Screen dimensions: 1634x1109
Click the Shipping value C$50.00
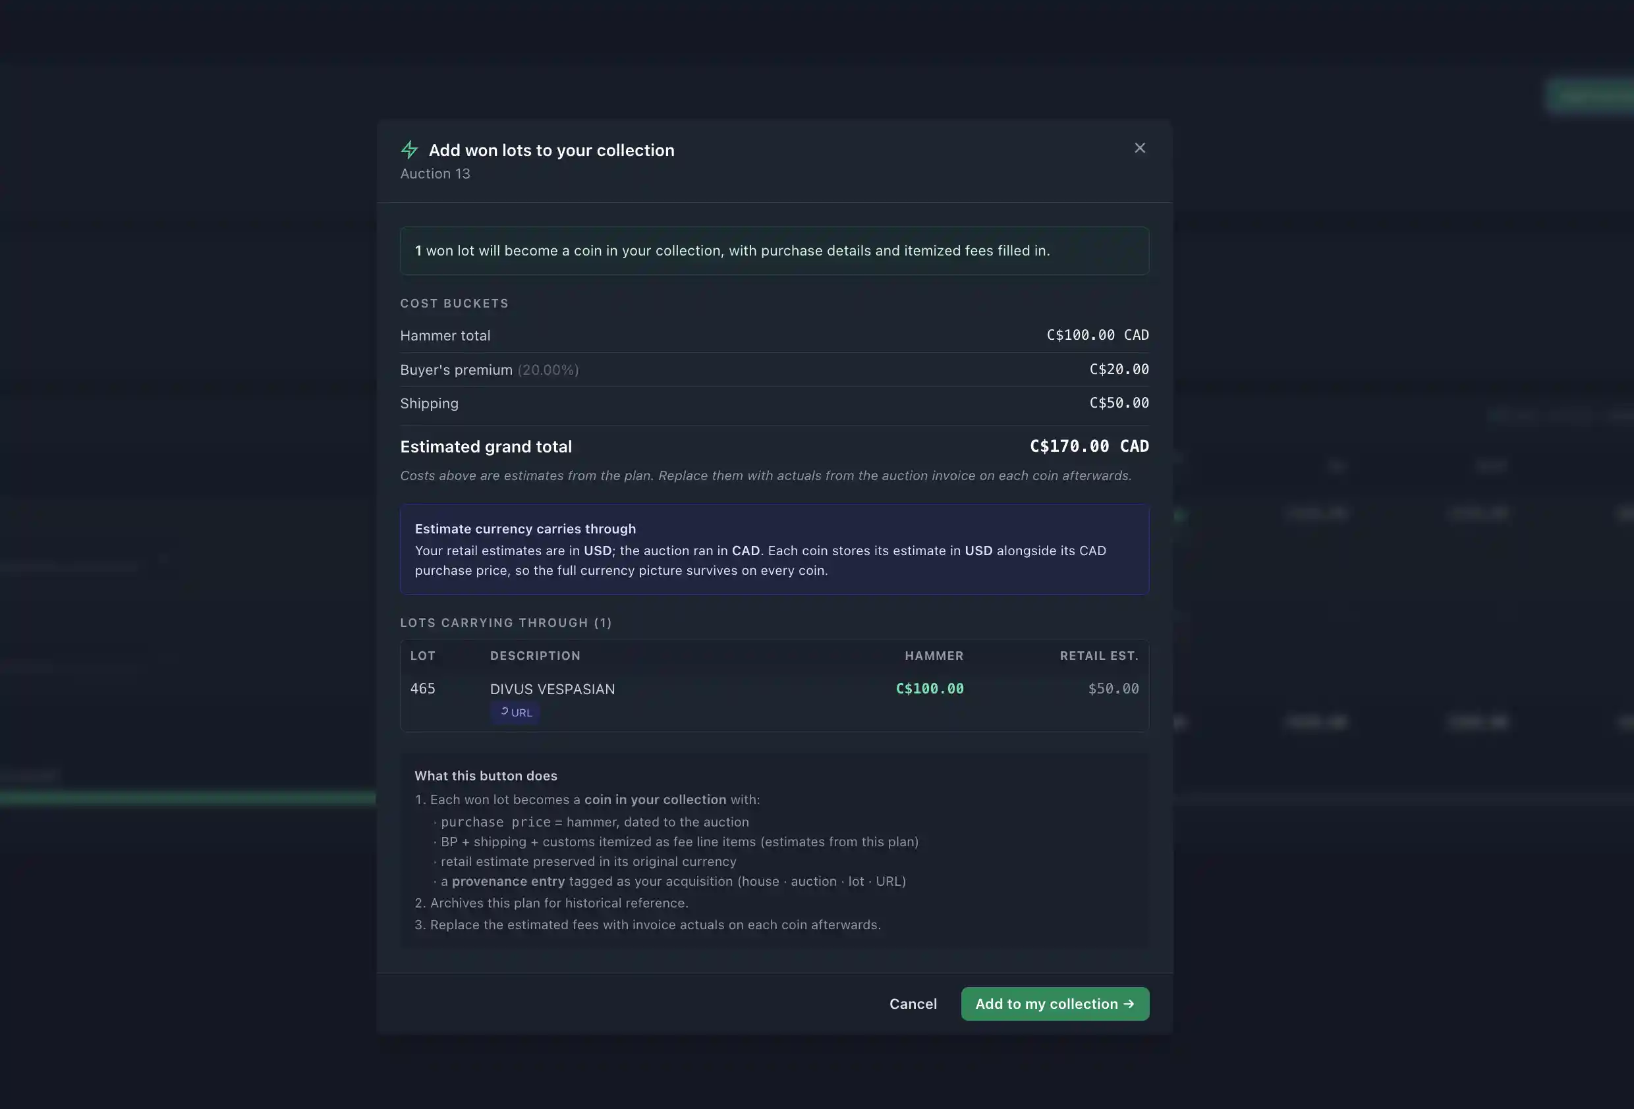coord(1119,402)
